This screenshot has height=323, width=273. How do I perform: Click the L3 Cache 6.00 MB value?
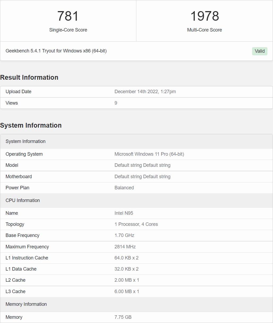pyautogui.click(x=127, y=291)
